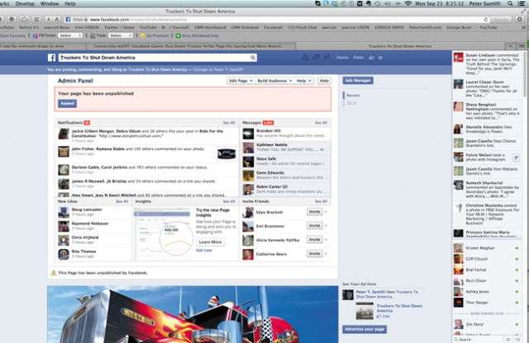Click the warning icon beside unpublished notice
Image resolution: width=529 pixels, height=343 pixels.
click(x=53, y=273)
